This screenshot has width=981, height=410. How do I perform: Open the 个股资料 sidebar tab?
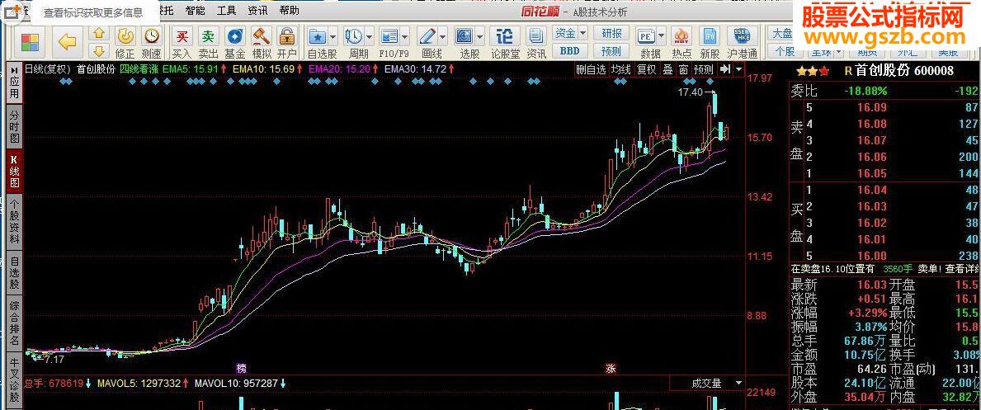click(14, 222)
